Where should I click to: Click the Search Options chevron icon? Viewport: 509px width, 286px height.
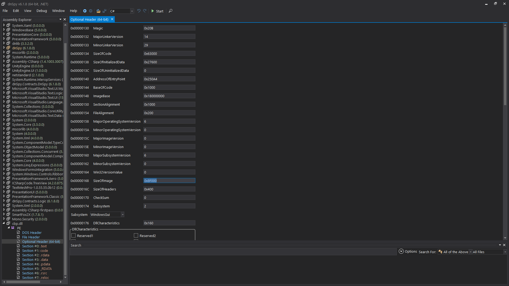[401, 251]
